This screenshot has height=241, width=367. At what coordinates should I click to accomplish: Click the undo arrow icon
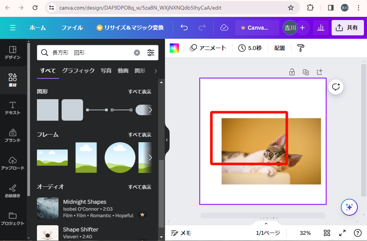184,28
